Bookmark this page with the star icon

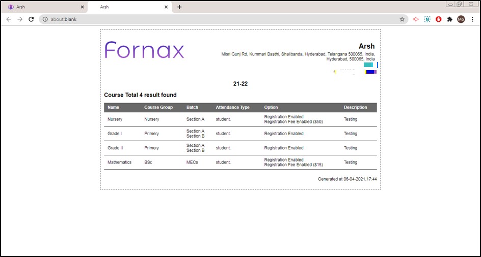point(402,19)
